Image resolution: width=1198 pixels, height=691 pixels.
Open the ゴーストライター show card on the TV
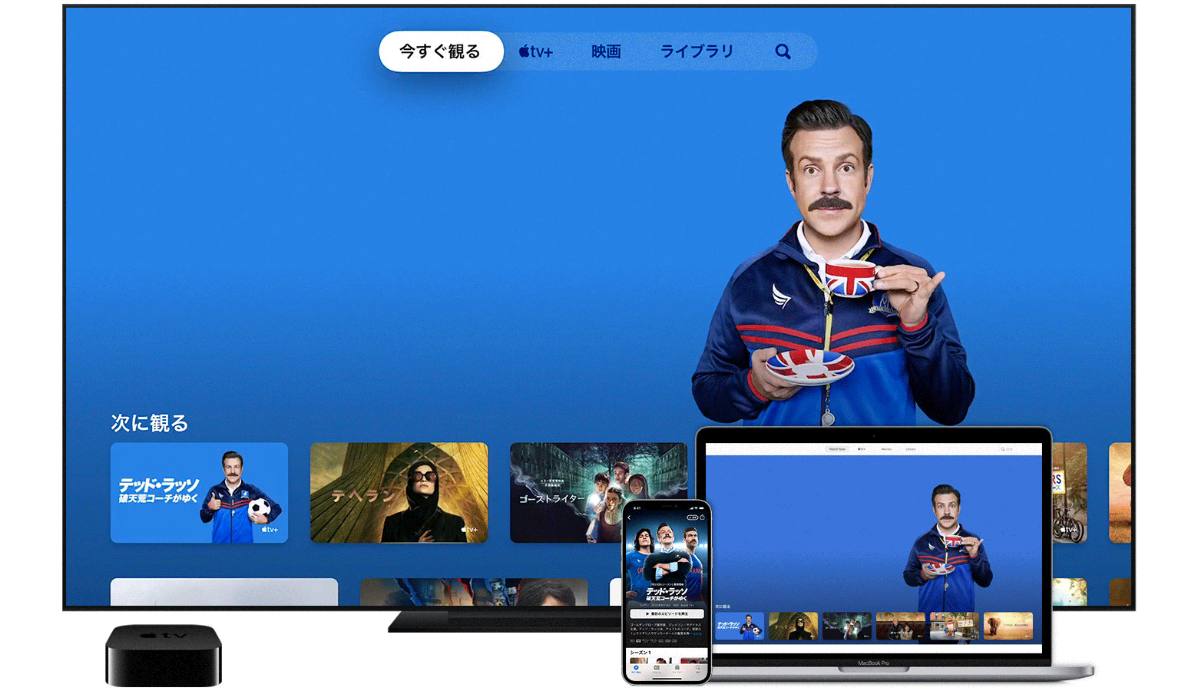(598, 492)
